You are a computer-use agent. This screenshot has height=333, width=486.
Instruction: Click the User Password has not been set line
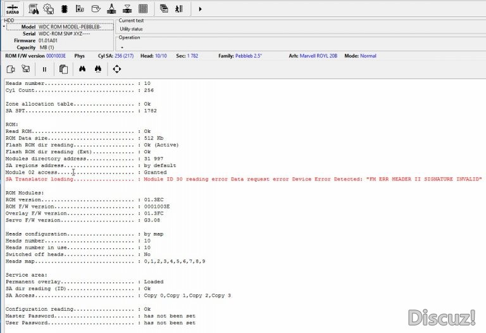pyautogui.click(x=101, y=323)
